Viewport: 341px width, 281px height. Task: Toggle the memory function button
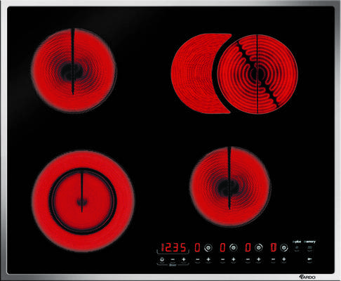coord(309,247)
